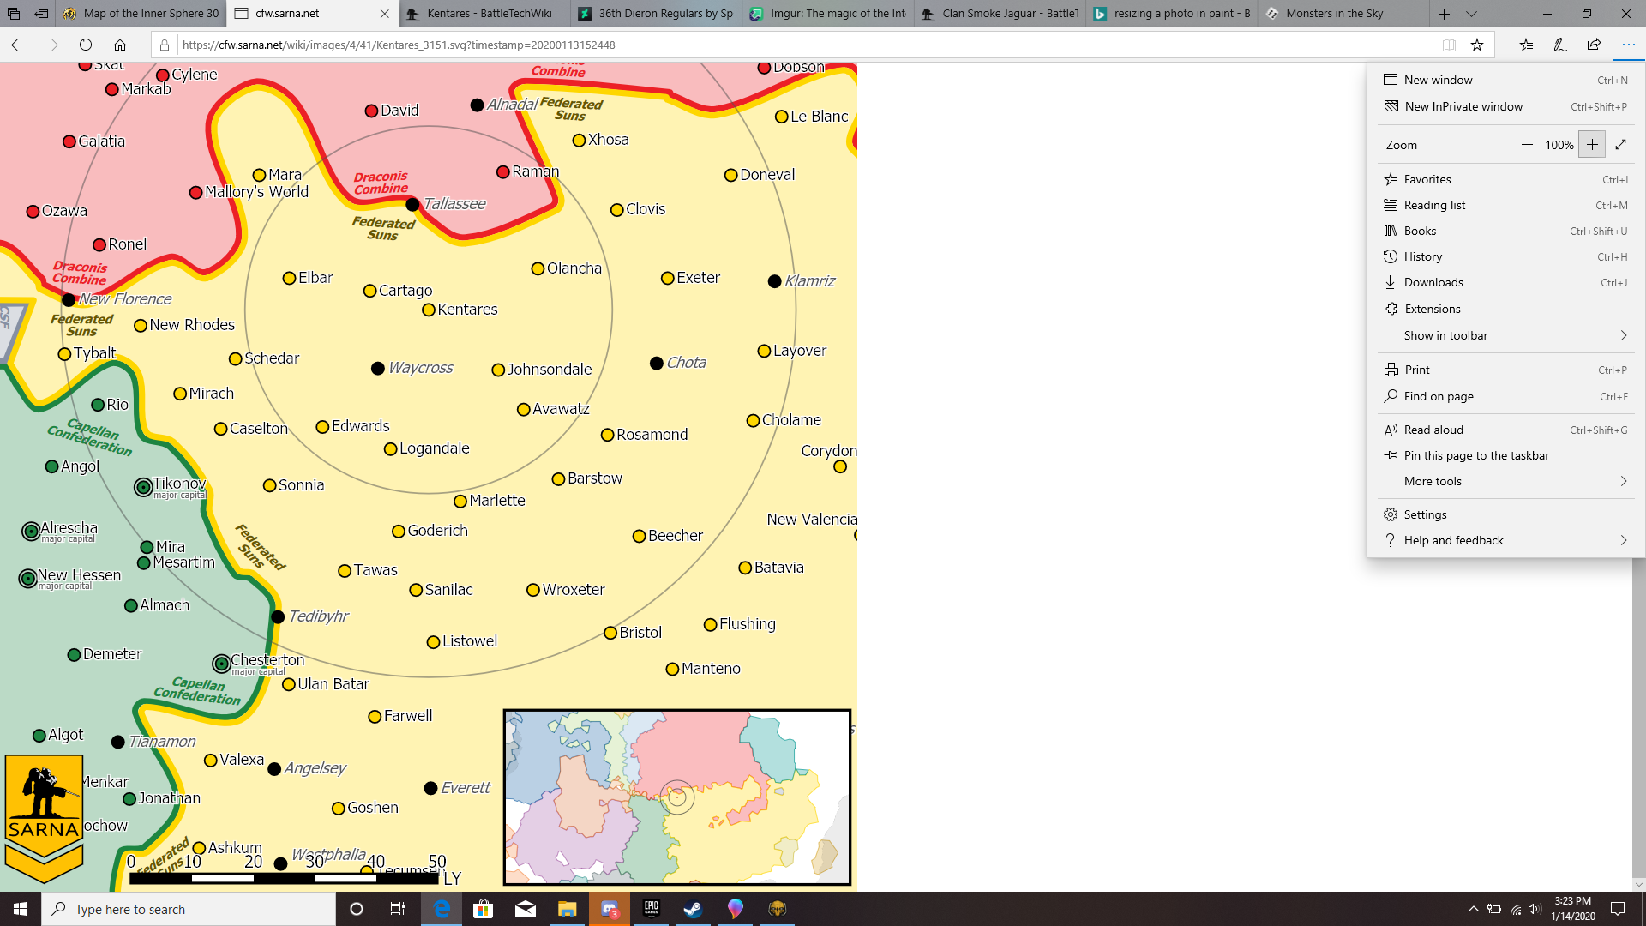Open the tab list dropdown chevron
The image size is (1646, 926).
[1471, 14]
